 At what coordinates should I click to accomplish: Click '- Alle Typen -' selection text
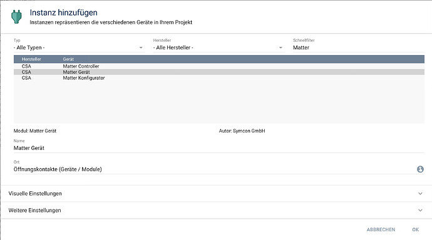(29, 47)
